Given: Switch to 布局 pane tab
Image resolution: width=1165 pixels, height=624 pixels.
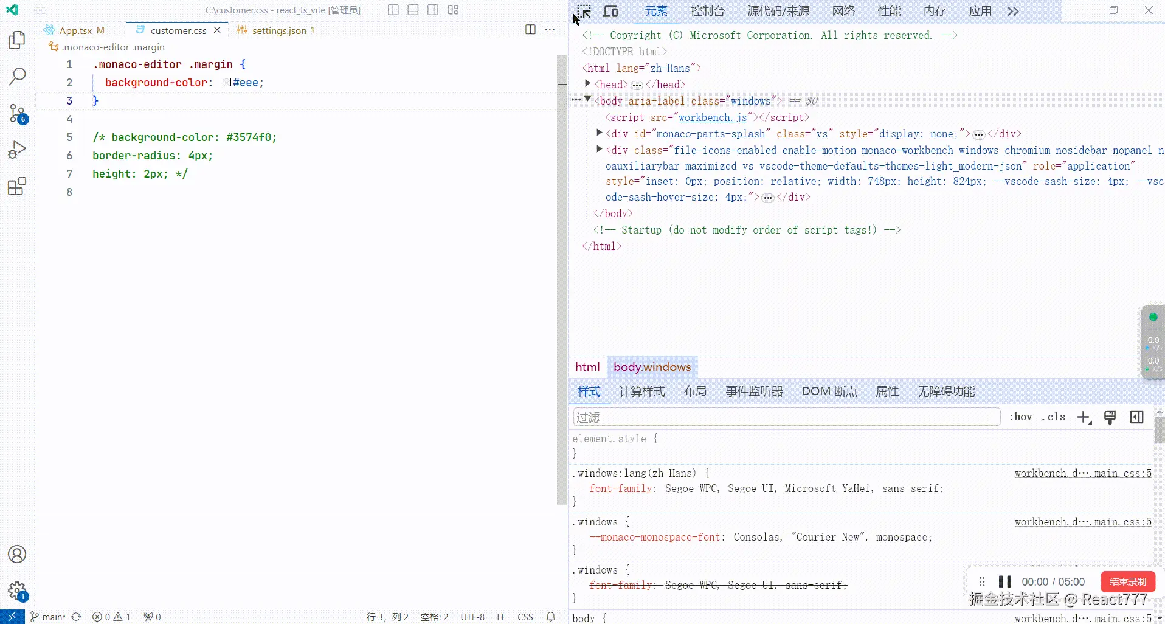Looking at the screenshot, I should [x=695, y=392].
